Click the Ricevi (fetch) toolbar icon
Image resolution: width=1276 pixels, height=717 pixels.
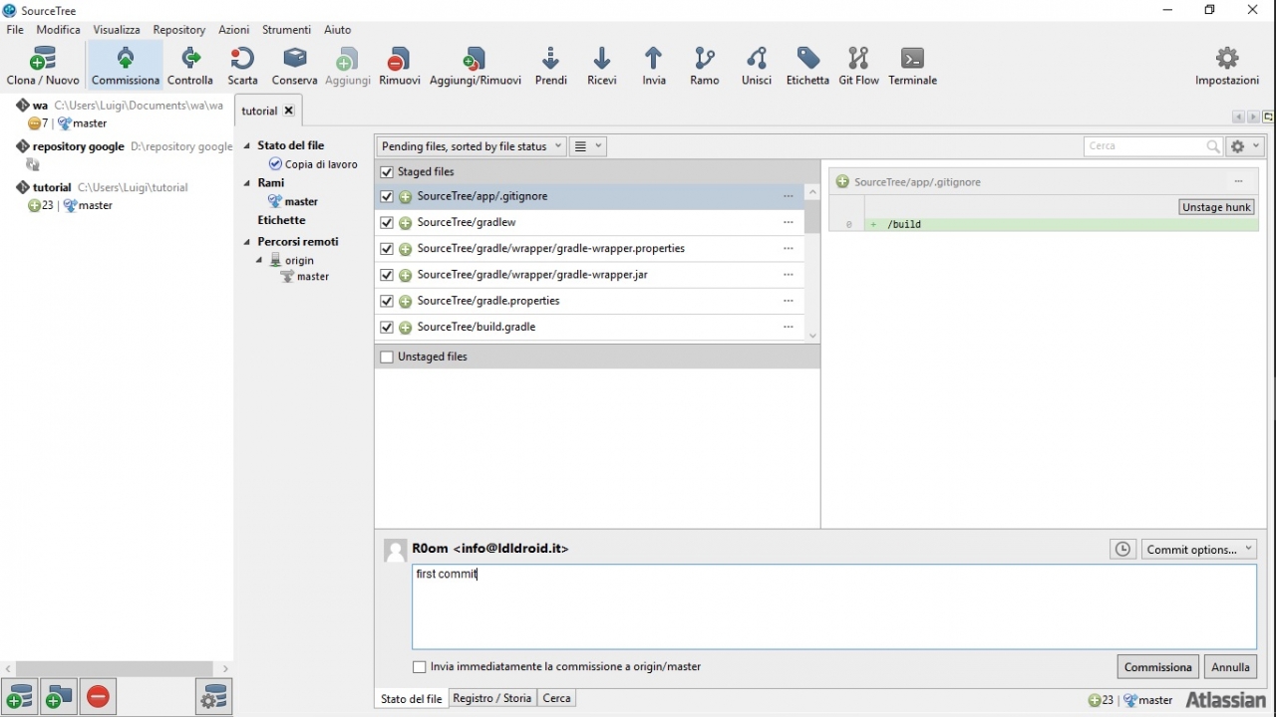tap(602, 66)
